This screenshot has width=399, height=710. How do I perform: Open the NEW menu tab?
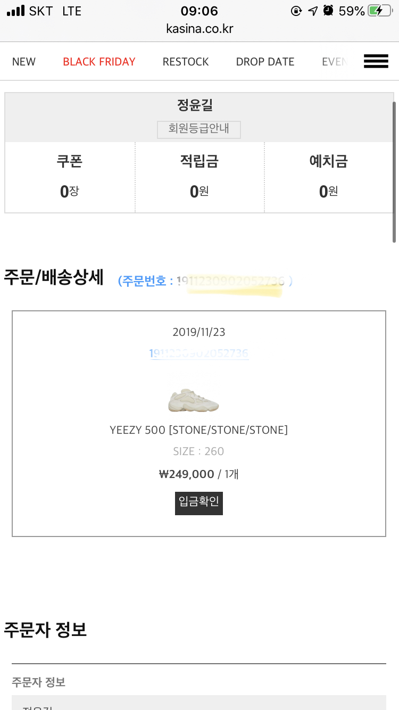(x=24, y=62)
